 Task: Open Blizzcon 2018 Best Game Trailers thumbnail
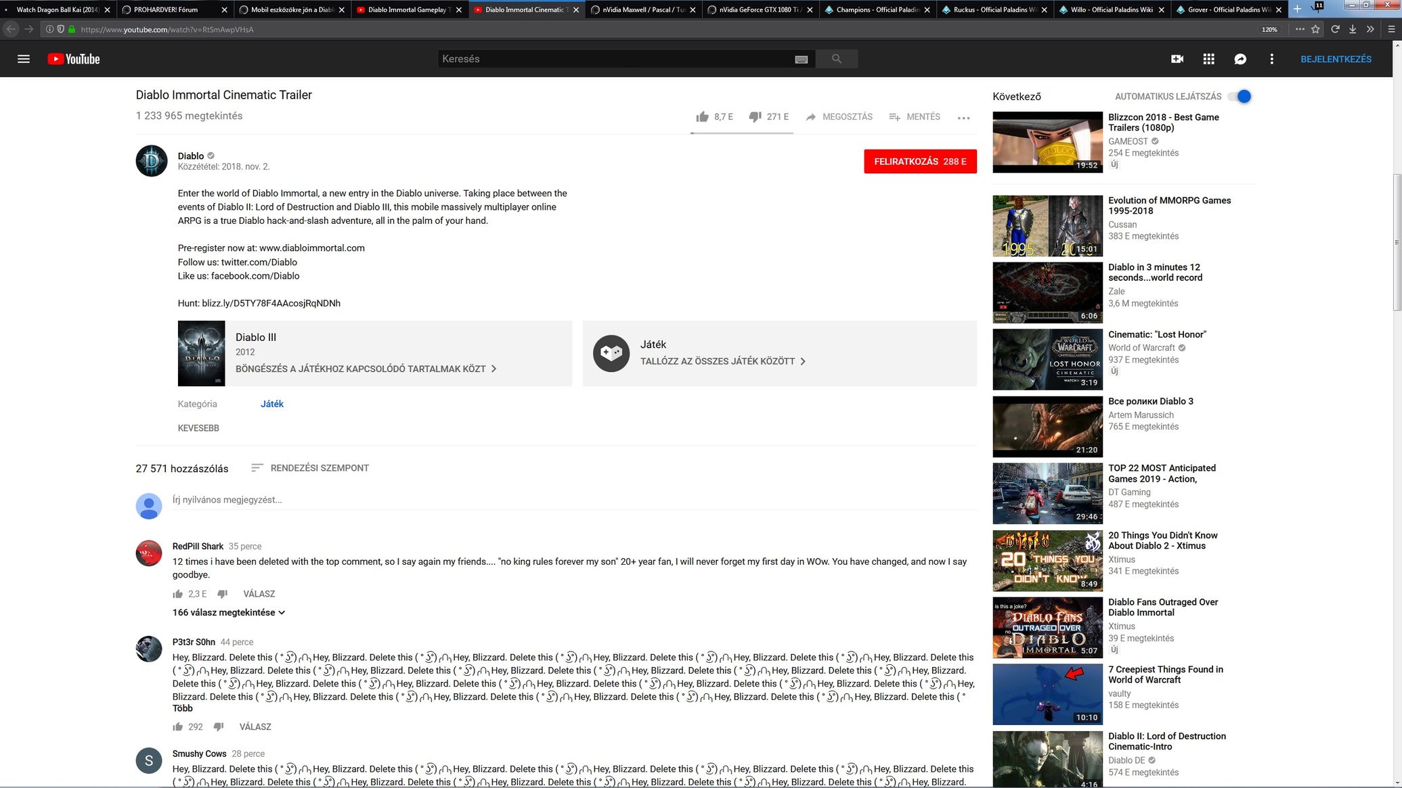point(1047,142)
